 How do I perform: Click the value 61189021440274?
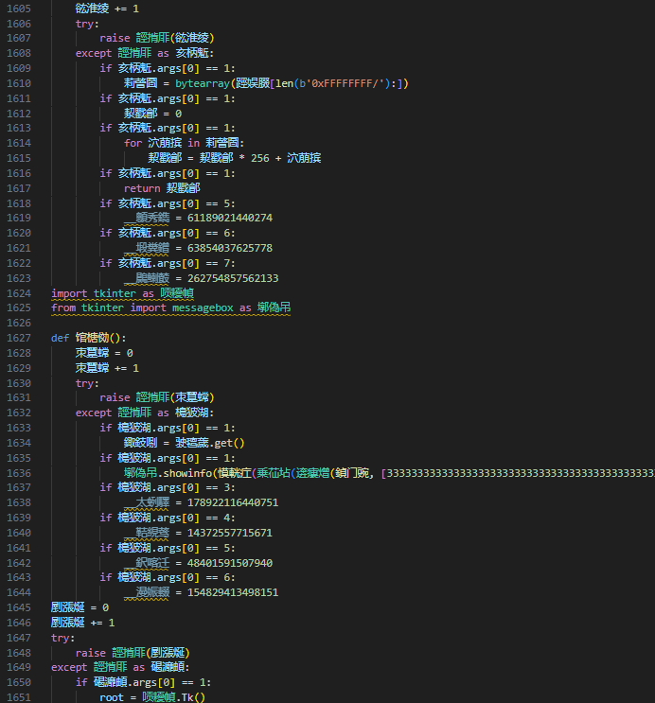click(230, 218)
